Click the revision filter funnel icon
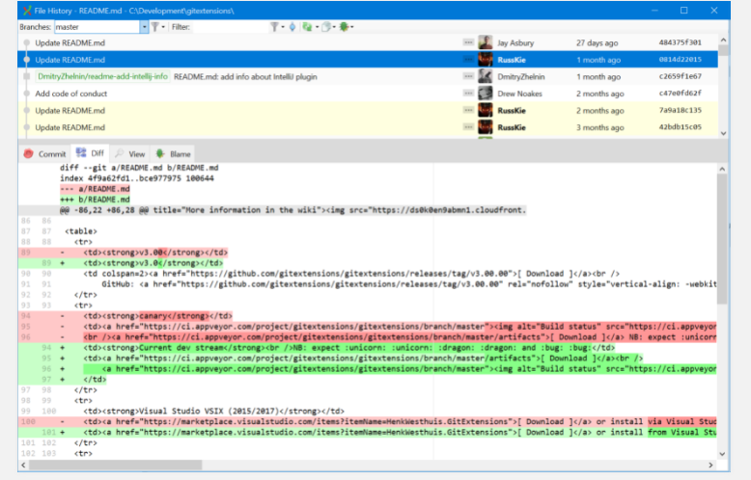Screen dimensions: 751x480 274,27
